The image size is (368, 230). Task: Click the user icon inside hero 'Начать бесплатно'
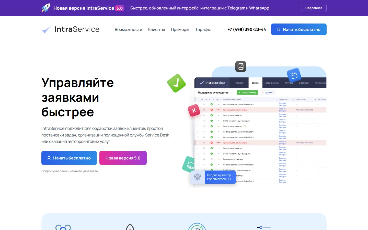click(x=49, y=158)
